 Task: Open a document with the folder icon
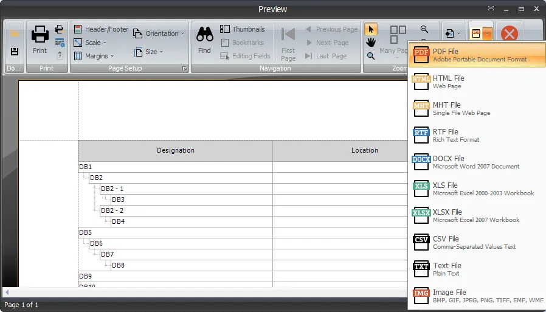[x=14, y=33]
